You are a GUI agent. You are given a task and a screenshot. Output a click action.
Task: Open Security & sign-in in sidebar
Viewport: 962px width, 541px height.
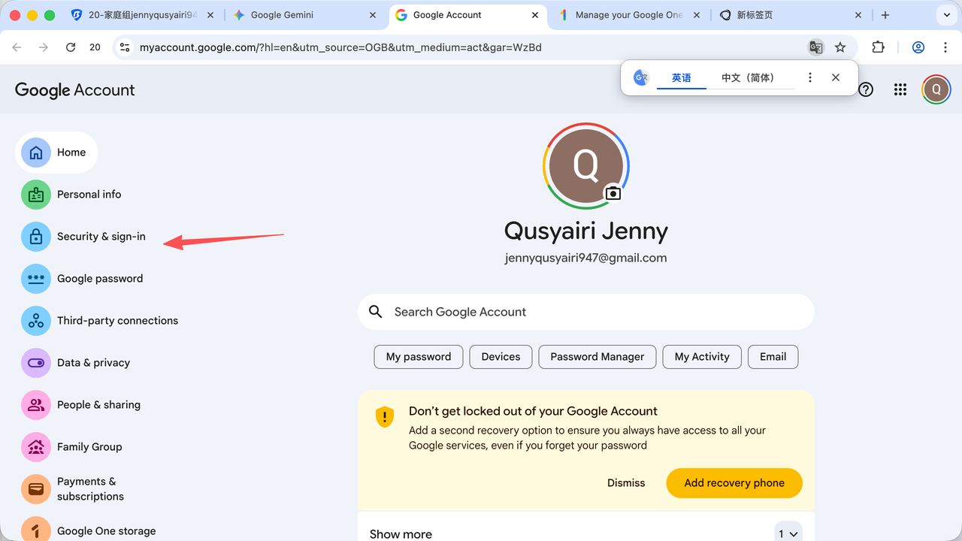coord(101,237)
